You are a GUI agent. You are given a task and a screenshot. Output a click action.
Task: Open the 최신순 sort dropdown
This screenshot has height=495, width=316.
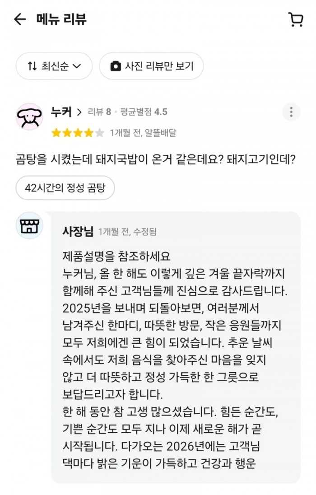pos(54,66)
